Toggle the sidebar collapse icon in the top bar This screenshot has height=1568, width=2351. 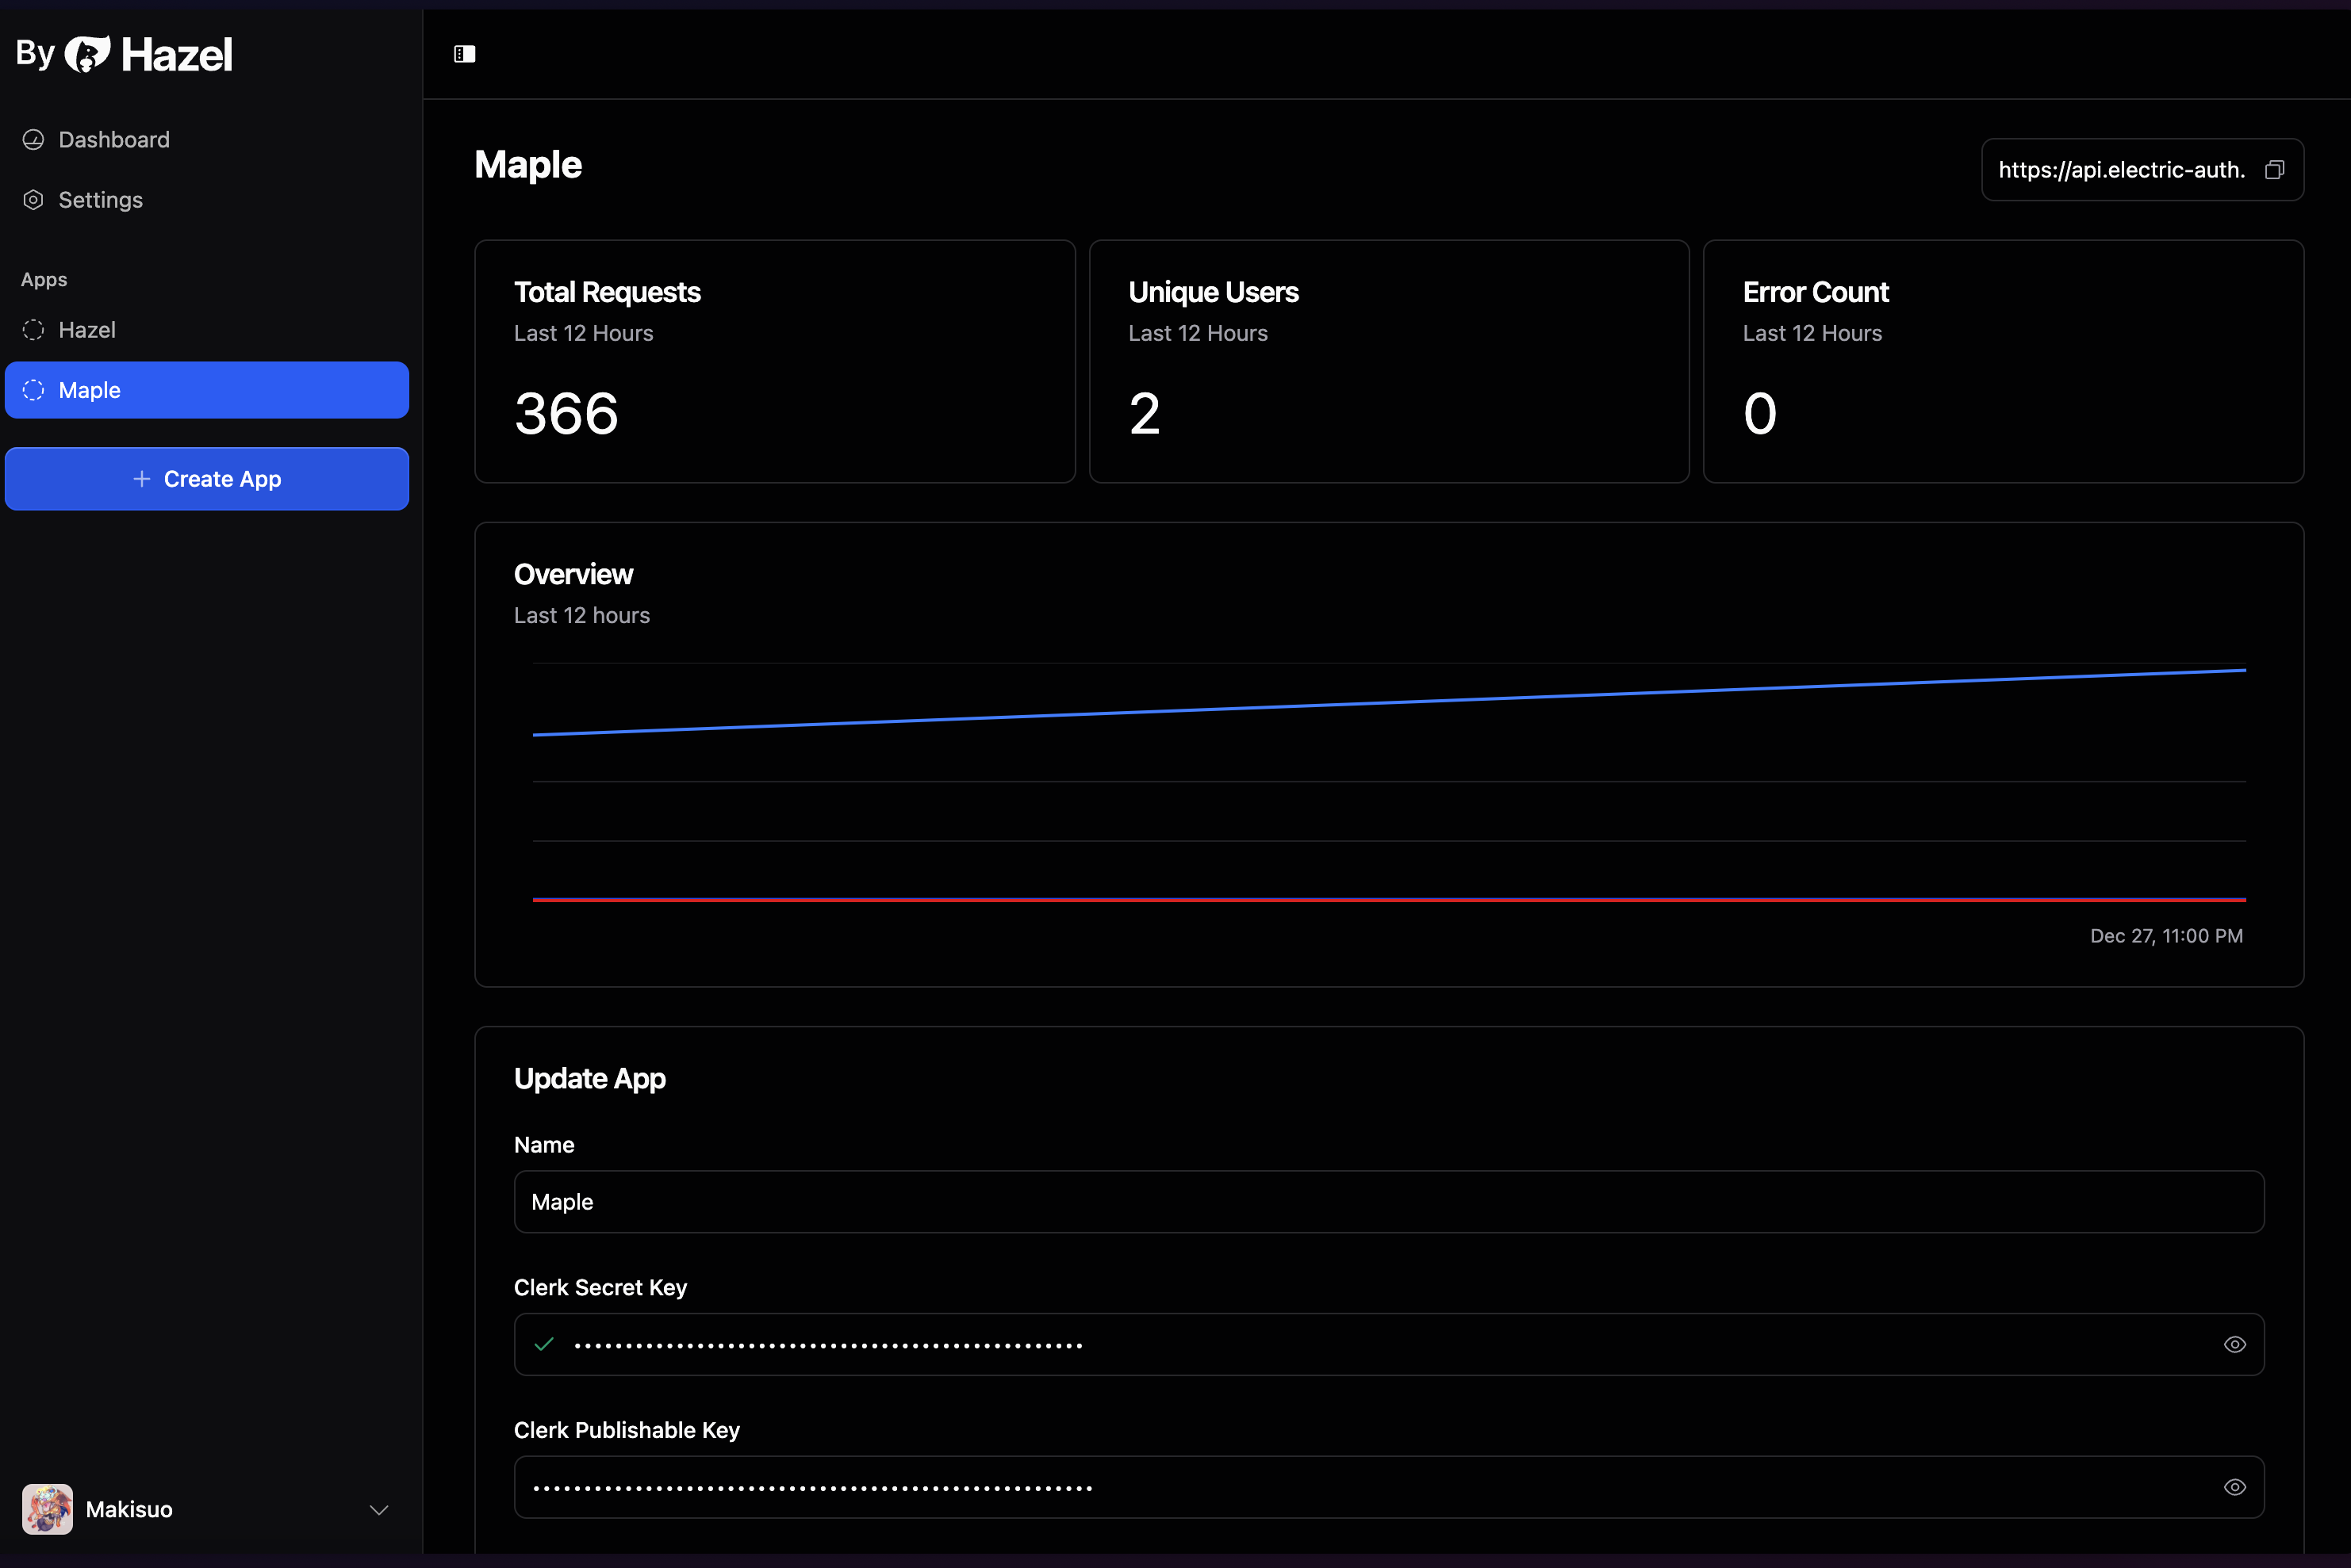click(x=463, y=53)
